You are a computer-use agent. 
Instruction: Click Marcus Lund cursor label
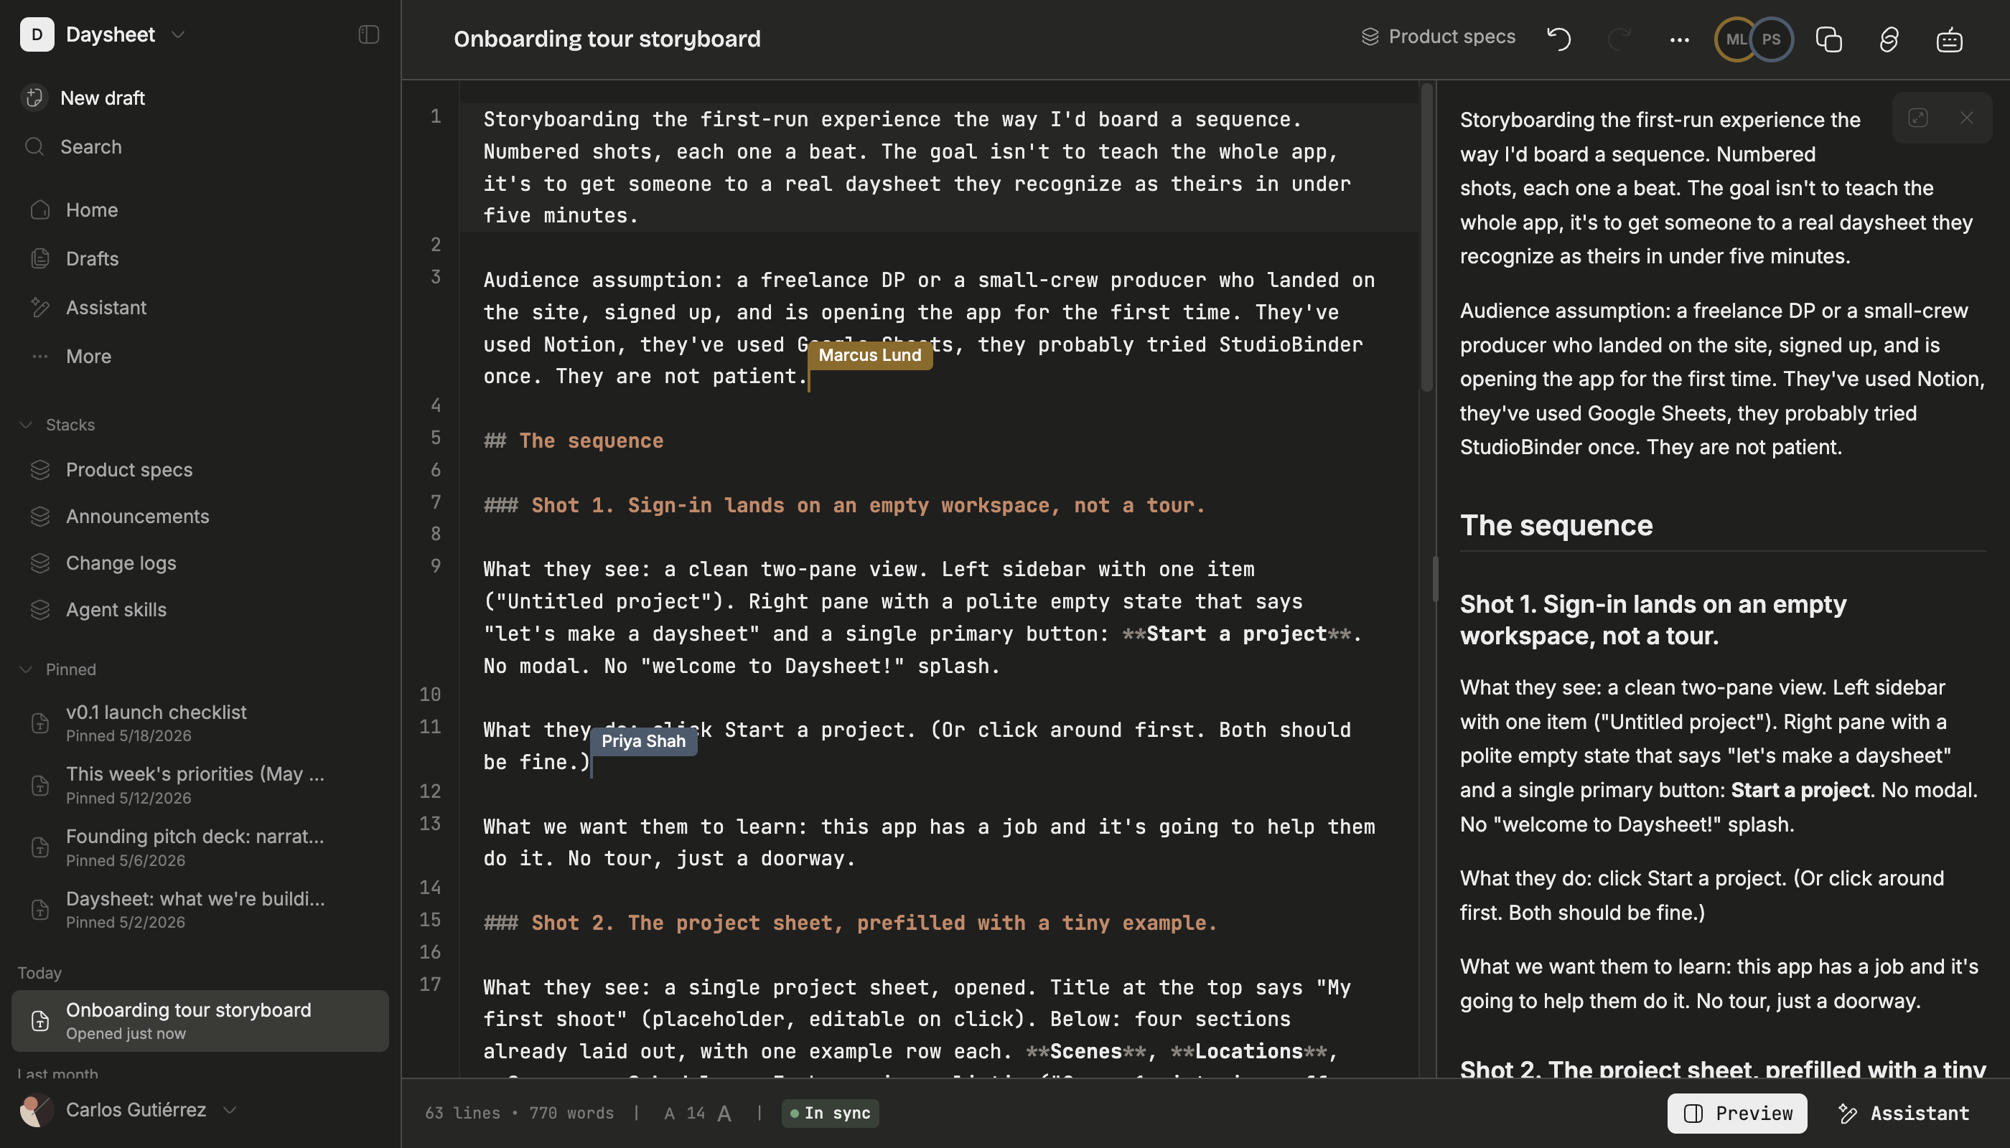pyautogui.click(x=870, y=355)
